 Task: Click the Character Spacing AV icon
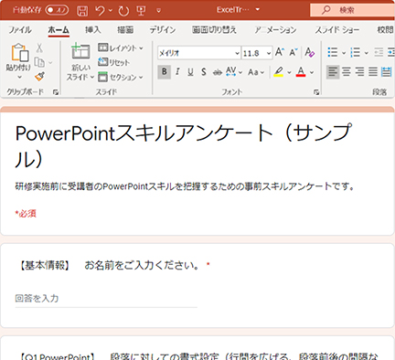tap(230, 72)
